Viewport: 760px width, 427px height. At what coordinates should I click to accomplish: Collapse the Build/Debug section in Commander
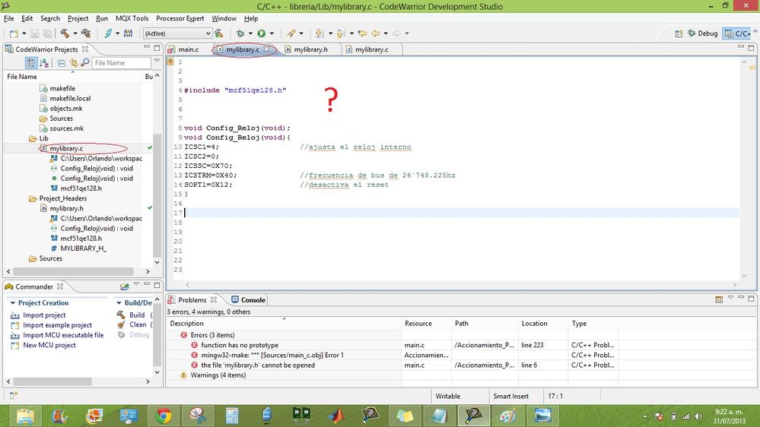(x=119, y=303)
